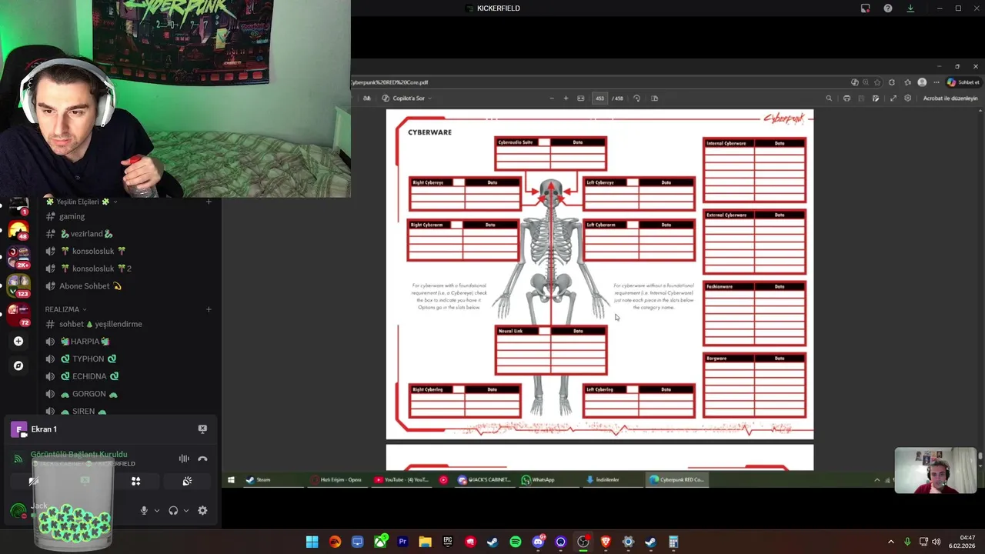Toggle Discord camera button
This screenshot has width=985, height=554.
(34, 482)
